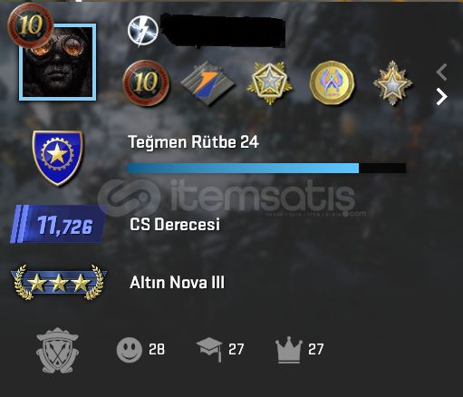Show previous medals with left chevron
Image resolution: width=463 pixels, height=397 pixels.
pos(442,72)
